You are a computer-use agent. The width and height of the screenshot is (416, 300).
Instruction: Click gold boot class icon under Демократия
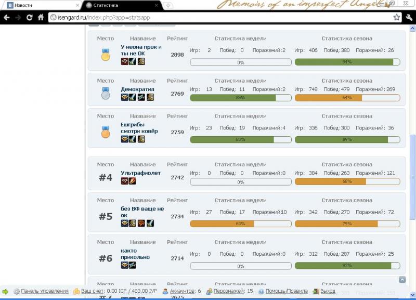pos(150,97)
